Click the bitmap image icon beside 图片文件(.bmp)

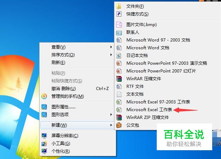tap(119, 25)
